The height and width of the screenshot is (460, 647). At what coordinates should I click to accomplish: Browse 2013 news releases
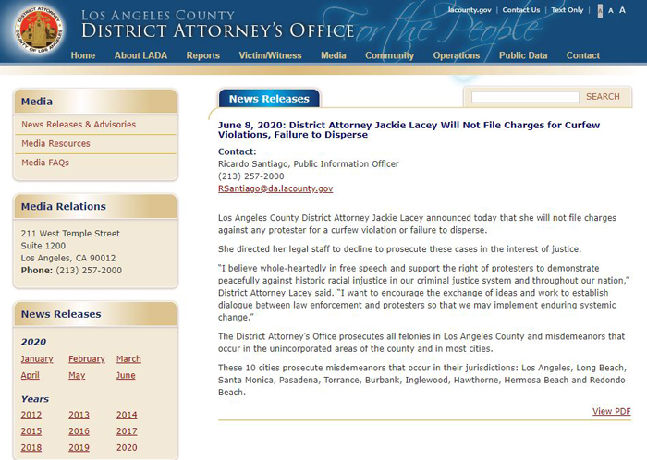(79, 415)
